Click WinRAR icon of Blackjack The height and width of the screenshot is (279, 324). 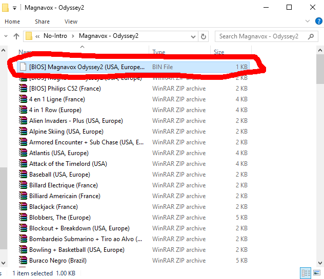coord(23,206)
